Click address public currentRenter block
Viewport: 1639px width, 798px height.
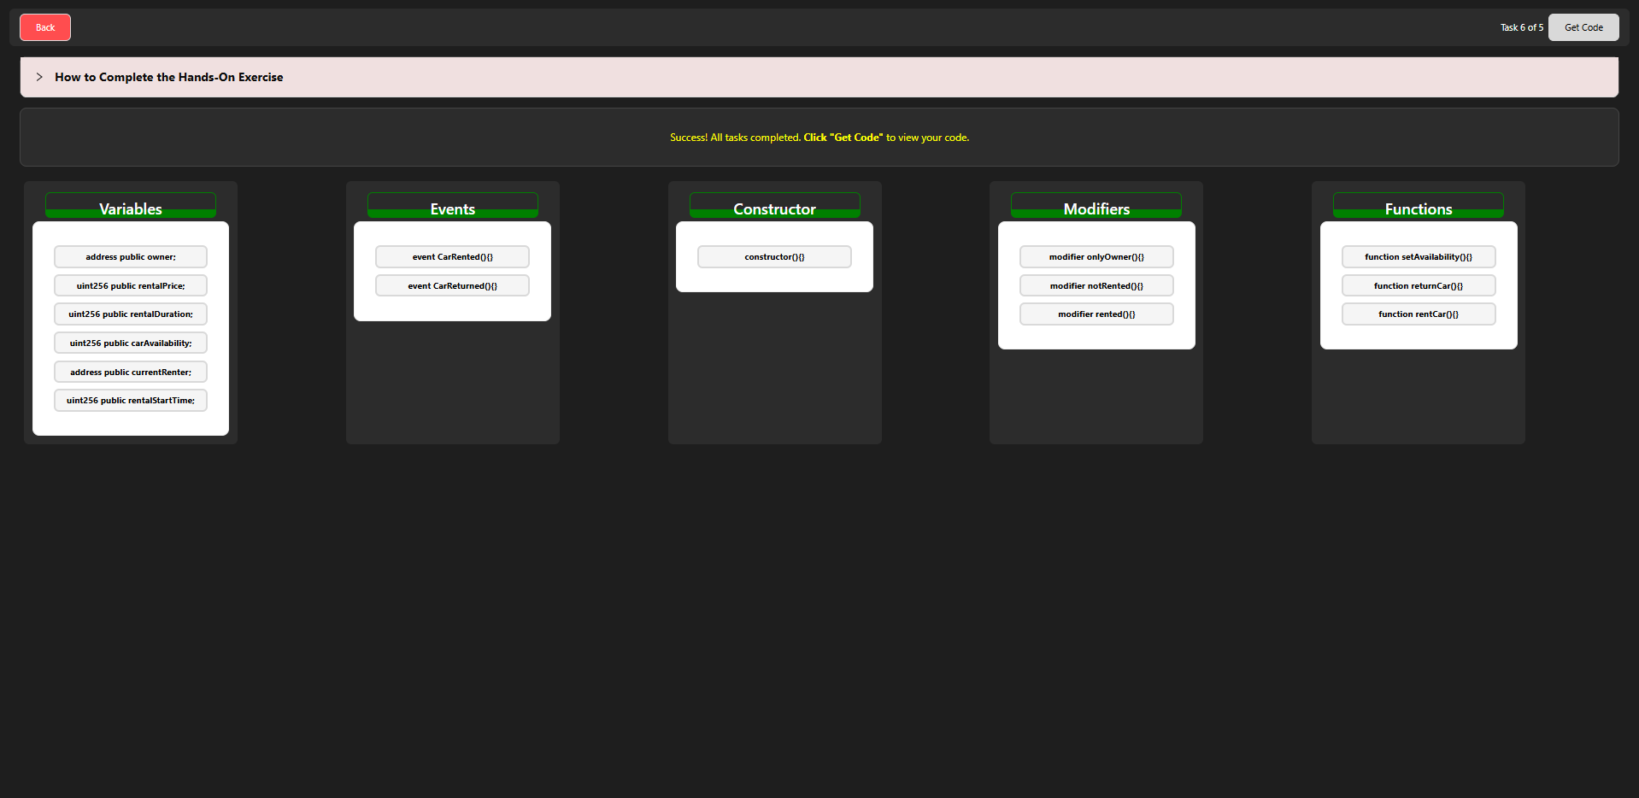pos(131,372)
